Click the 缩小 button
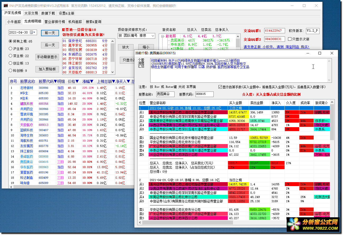343x235 pixels. point(146,47)
